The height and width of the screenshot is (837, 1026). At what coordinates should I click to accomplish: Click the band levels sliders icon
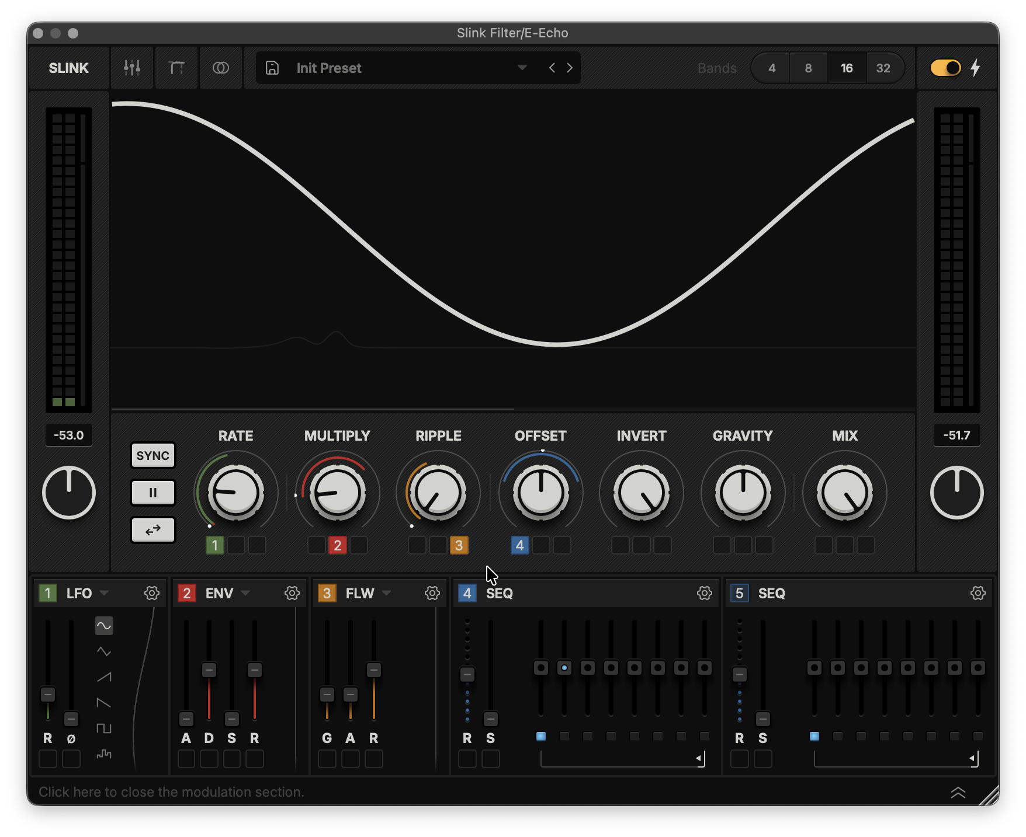[x=132, y=68]
